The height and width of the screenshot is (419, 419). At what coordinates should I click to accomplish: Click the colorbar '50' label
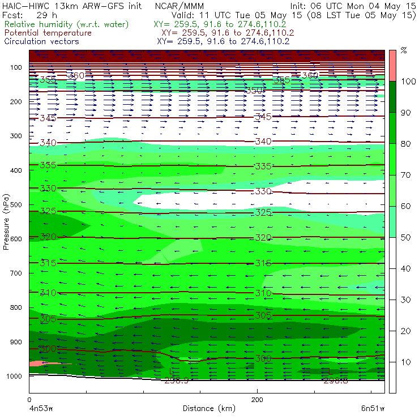pyautogui.click(x=405, y=237)
